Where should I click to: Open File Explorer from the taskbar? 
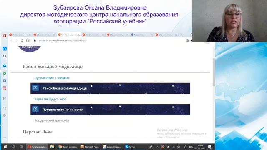tap(52, 147)
